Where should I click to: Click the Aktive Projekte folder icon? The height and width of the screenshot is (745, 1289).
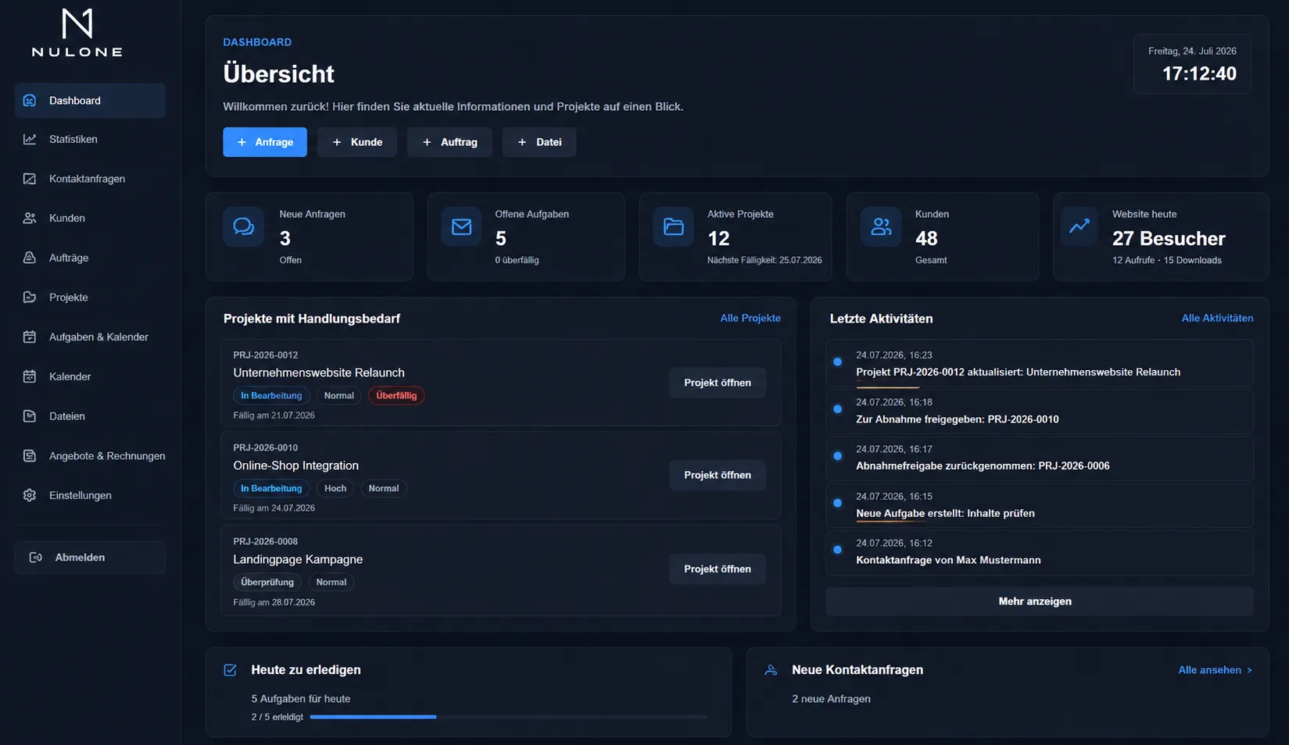[673, 226]
